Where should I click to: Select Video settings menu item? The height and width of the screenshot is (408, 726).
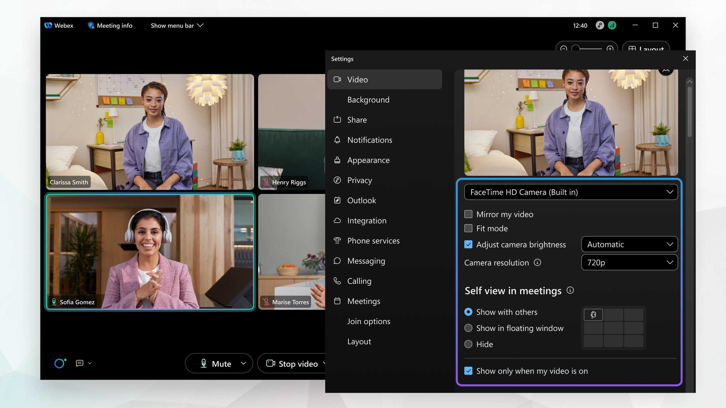(384, 79)
